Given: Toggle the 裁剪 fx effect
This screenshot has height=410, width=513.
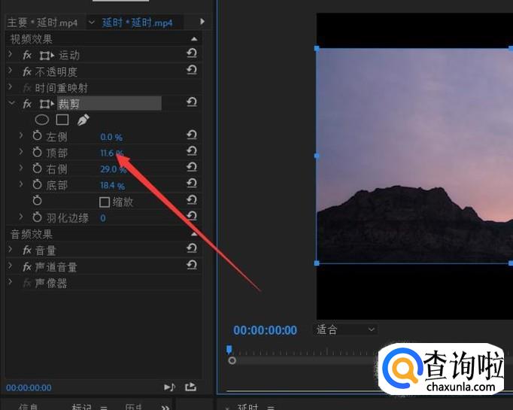Looking at the screenshot, I should pyautogui.click(x=27, y=104).
